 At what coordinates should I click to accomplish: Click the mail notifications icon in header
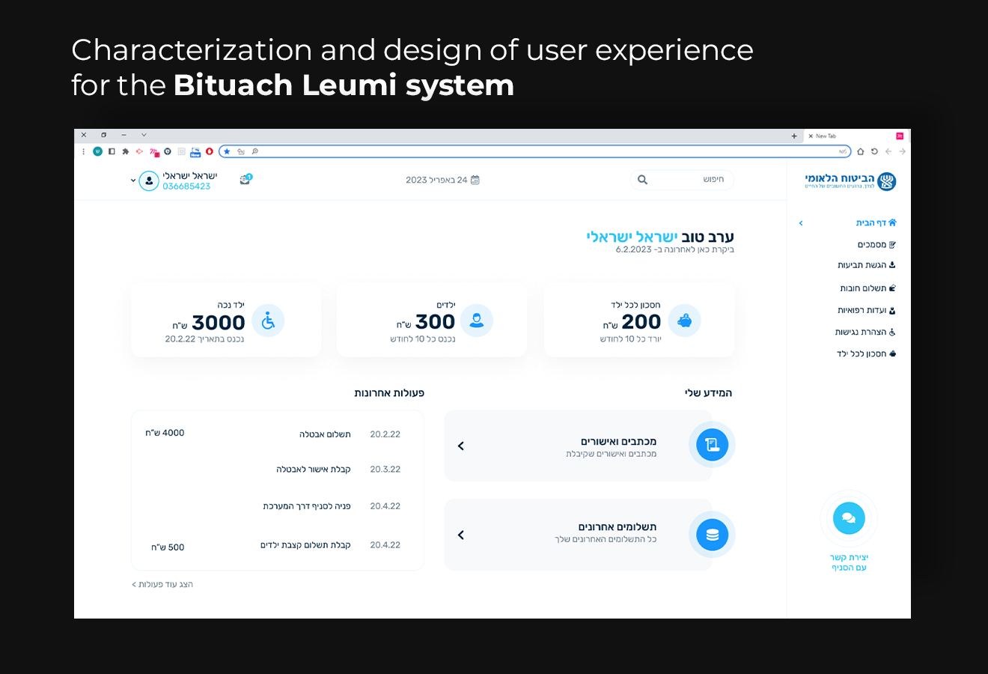click(x=245, y=180)
